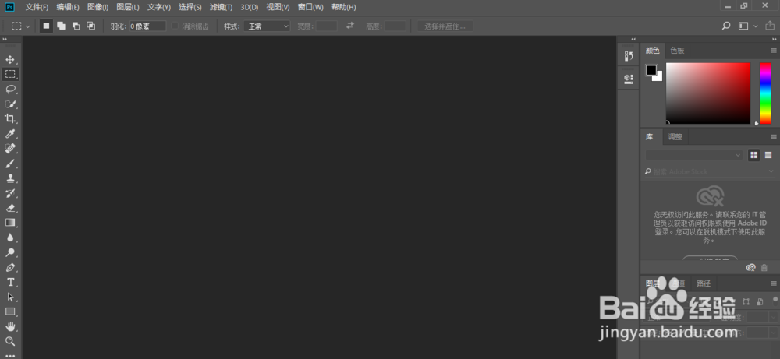
Task: Choose Add to selection mode button
Action: (61, 26)
